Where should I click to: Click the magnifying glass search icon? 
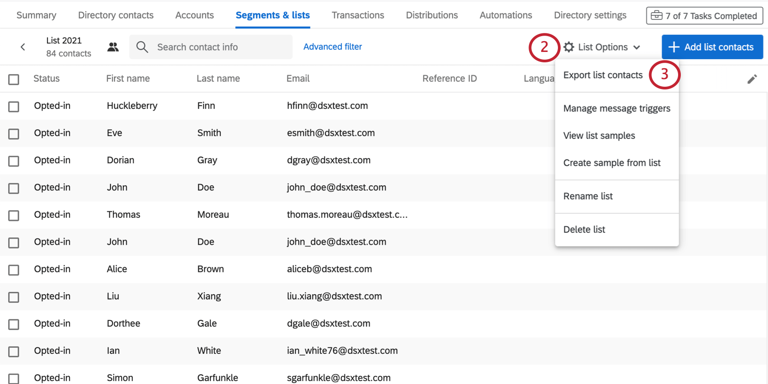[x=142, y=47]
